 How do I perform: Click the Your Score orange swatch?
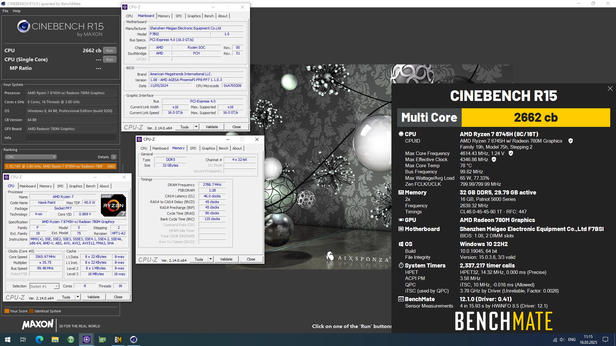(7, 311)
